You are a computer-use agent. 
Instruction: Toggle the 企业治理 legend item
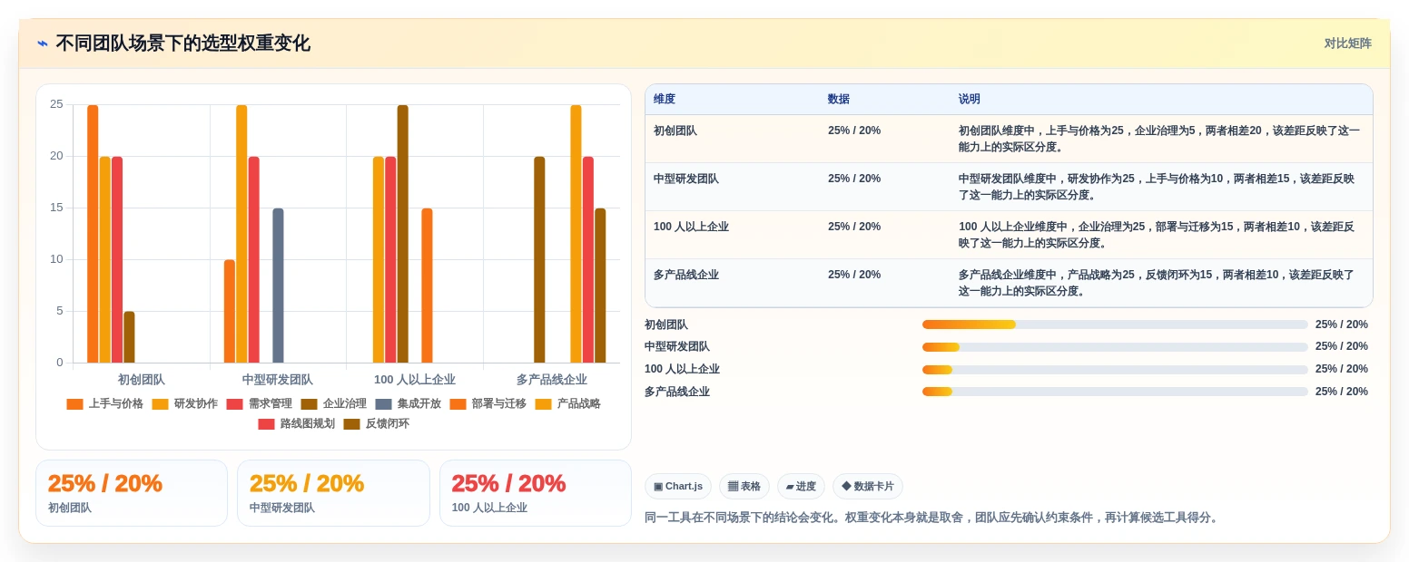pyautogui.click(x=334, y=403)
